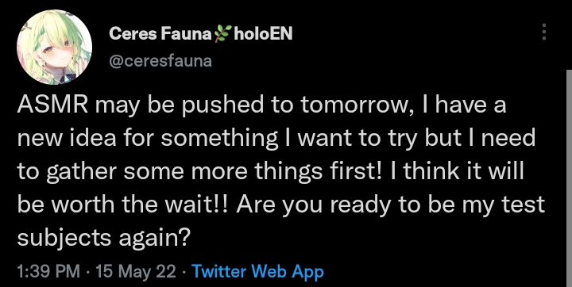This screenshot has width=572, height=287.
Task: Click the 1:39 PM timestamp
Action: (x=48, y=271)
